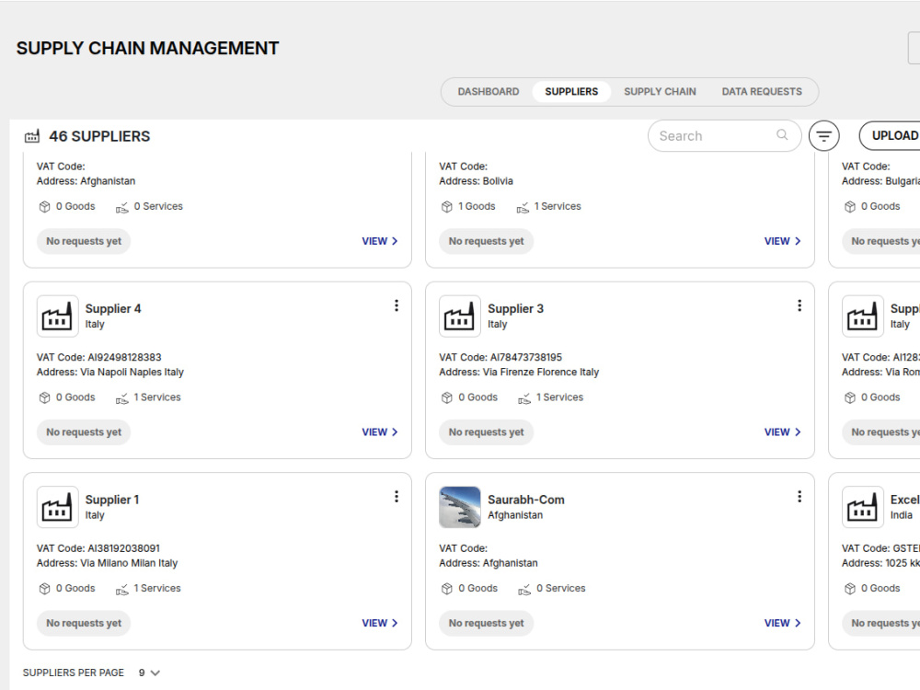This screenshot has width=920, height=690.
Task: Open the filter options icon
Action: [x=823, y=136]
